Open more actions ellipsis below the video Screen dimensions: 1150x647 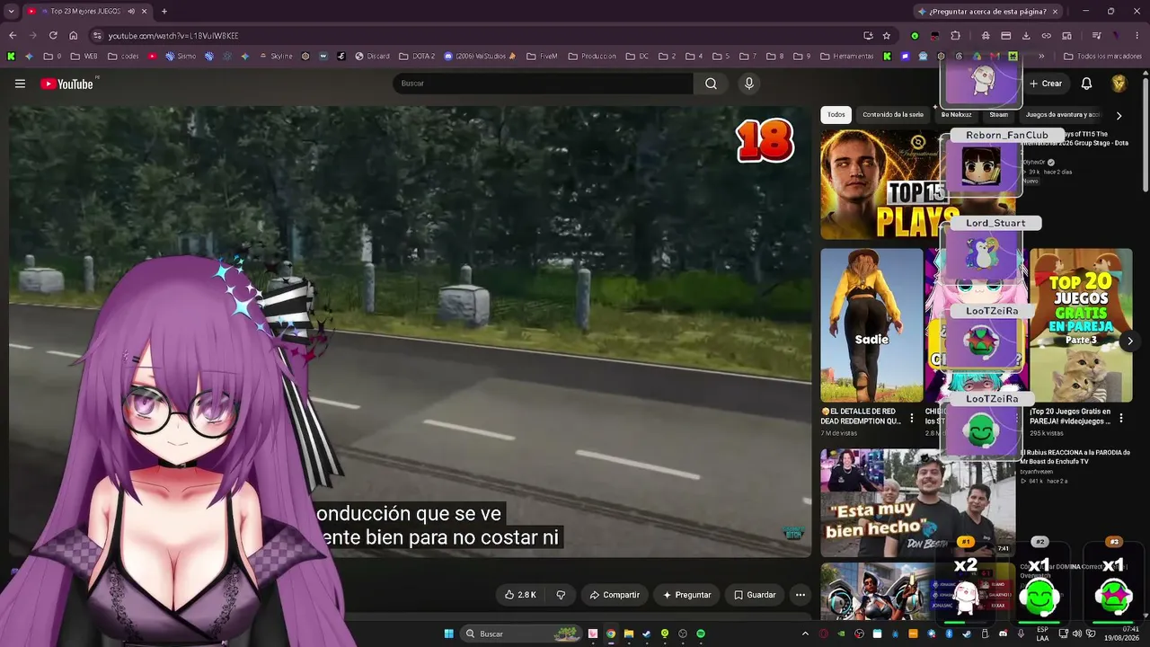click(x=800, y=595)
